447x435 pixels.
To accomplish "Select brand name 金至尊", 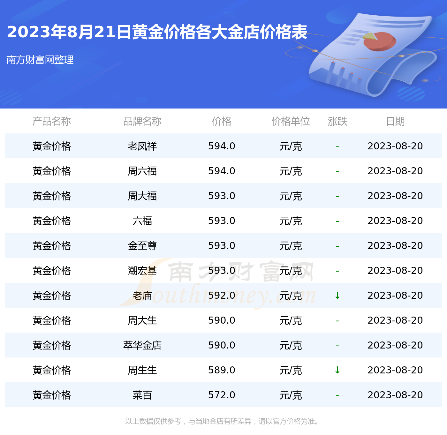I will pos(142,246).
